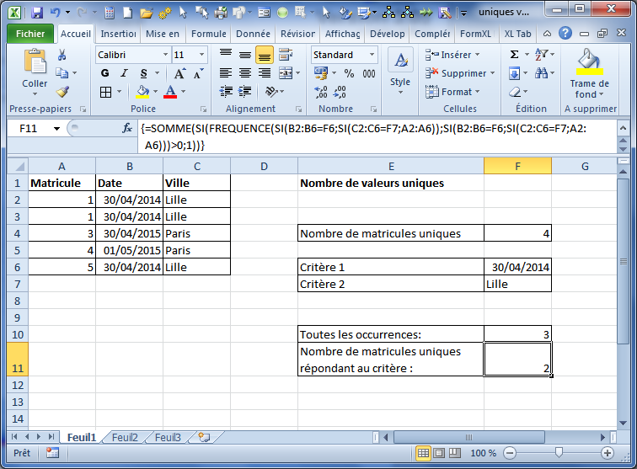Screen dimensions: 637x469
Task: Click the Undo arrow icon
Action: pos(56,13)
